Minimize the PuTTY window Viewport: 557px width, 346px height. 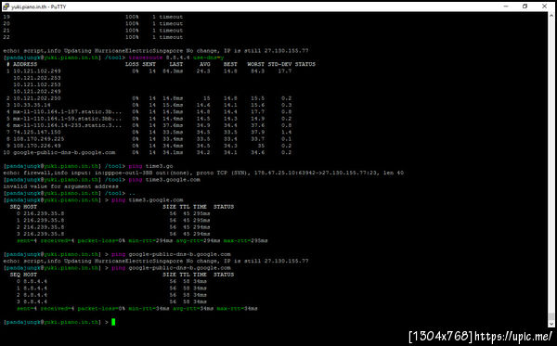click(506, 6)
